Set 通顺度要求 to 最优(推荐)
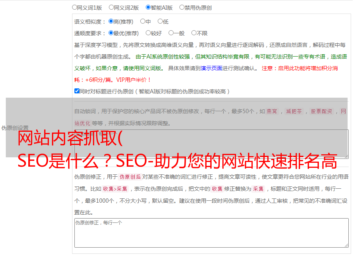The width and height of the screenshot is (353, 255). click(111, 33)
